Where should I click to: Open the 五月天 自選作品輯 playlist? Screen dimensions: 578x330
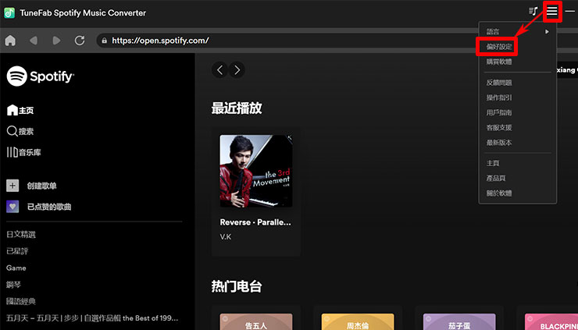click(92, 318)
